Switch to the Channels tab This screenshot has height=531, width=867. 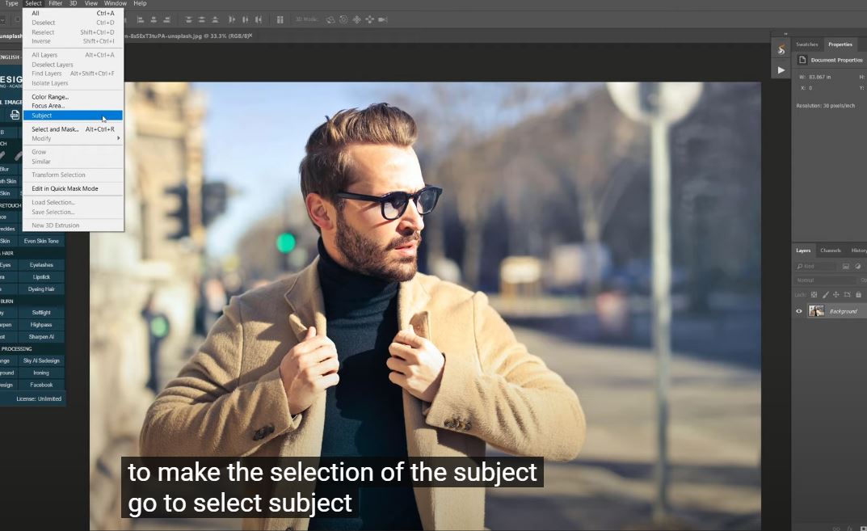(x=830, y=251)
